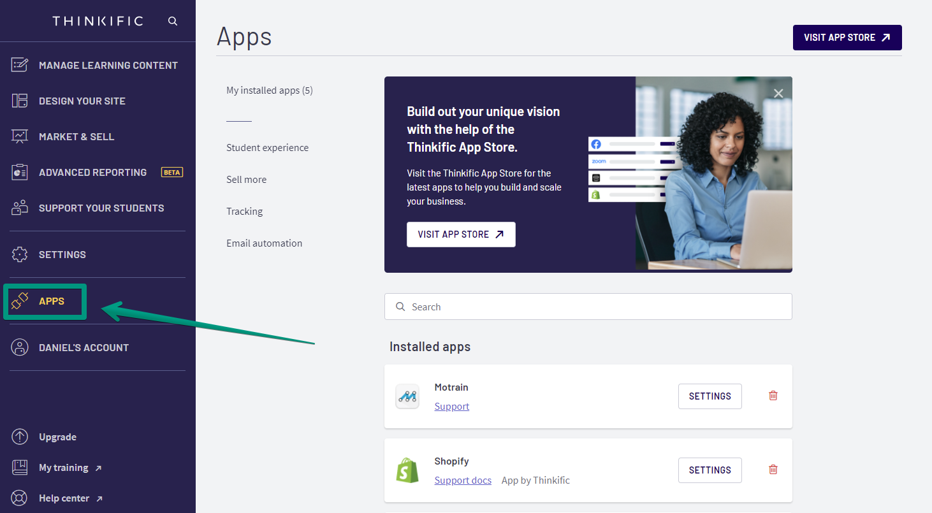Click into the apps Search field
The height and width of the screenshot is (513, 932).
pyautogui.click(x=588, y=307)
